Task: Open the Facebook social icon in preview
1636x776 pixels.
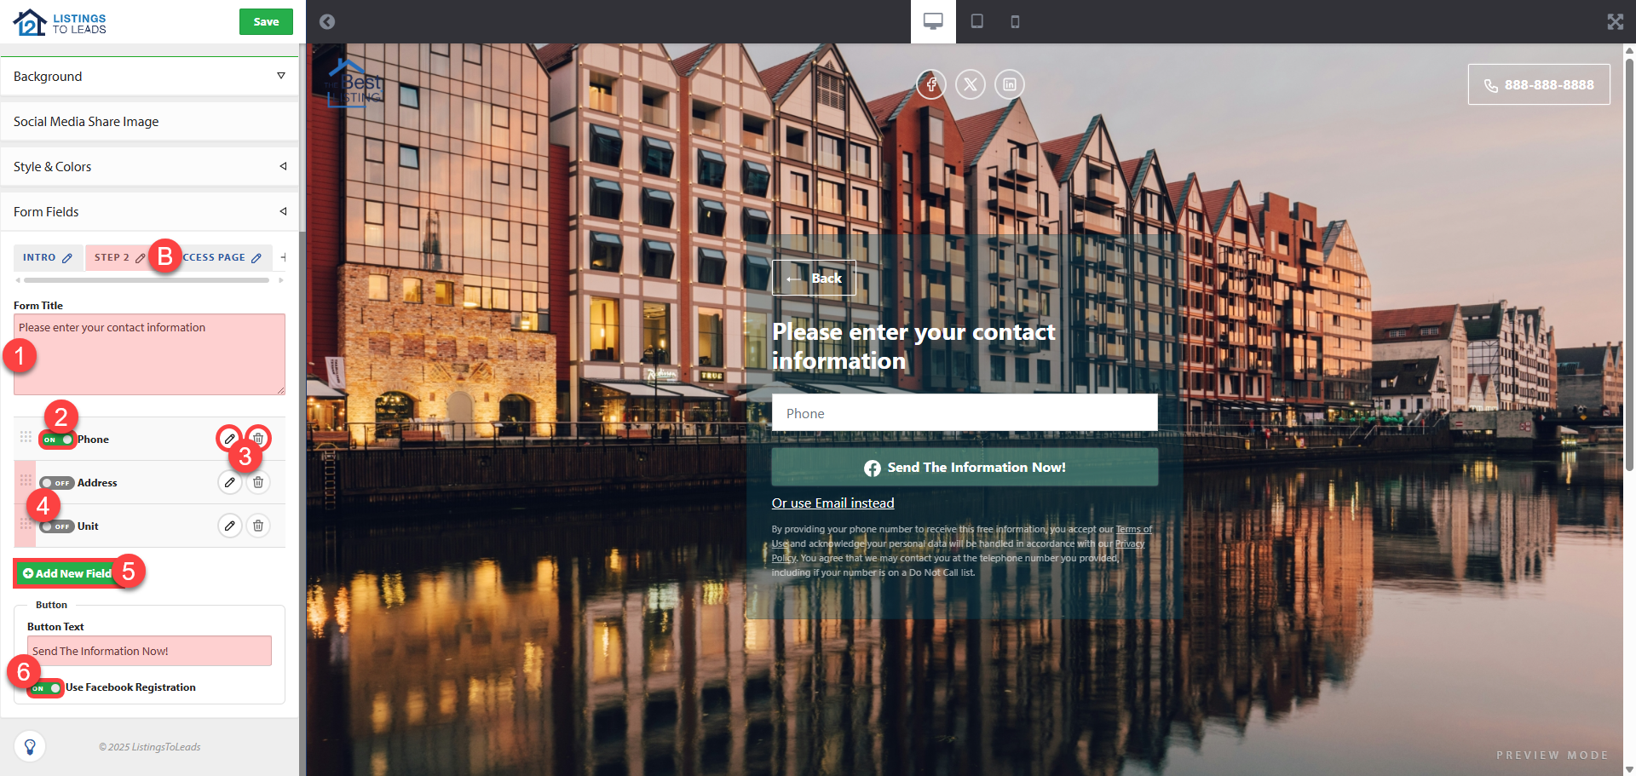Action: click(931, 84)
